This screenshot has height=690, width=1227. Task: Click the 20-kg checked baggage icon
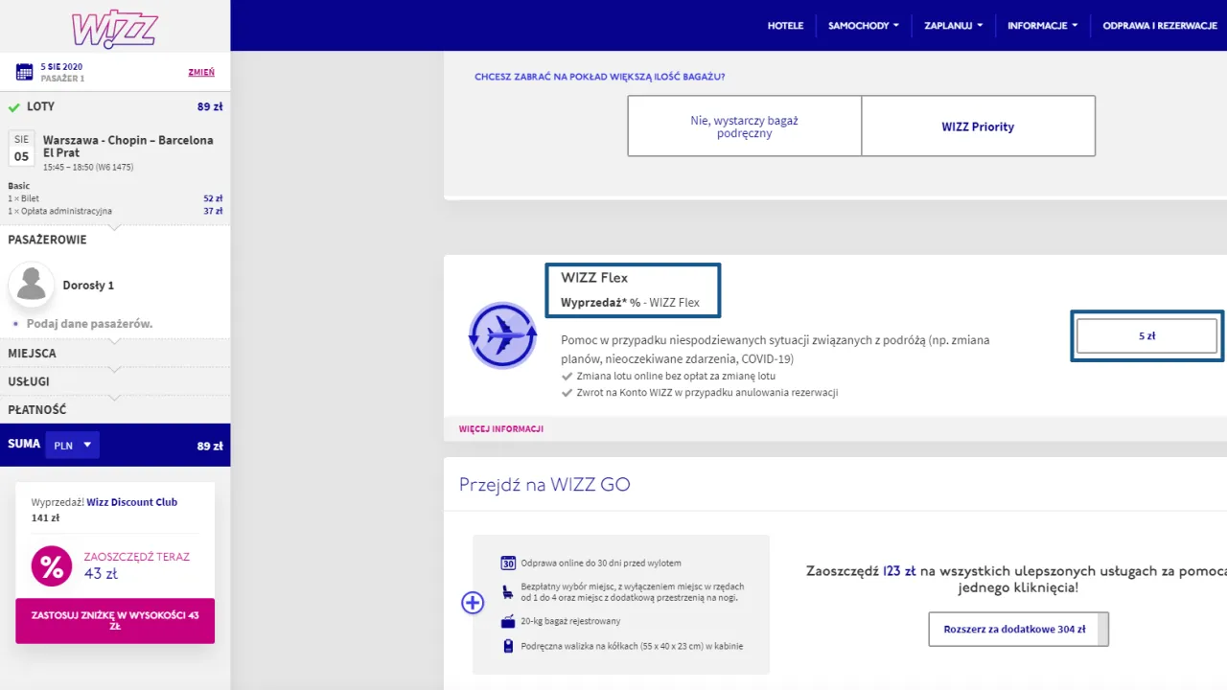tap(508, 621)
